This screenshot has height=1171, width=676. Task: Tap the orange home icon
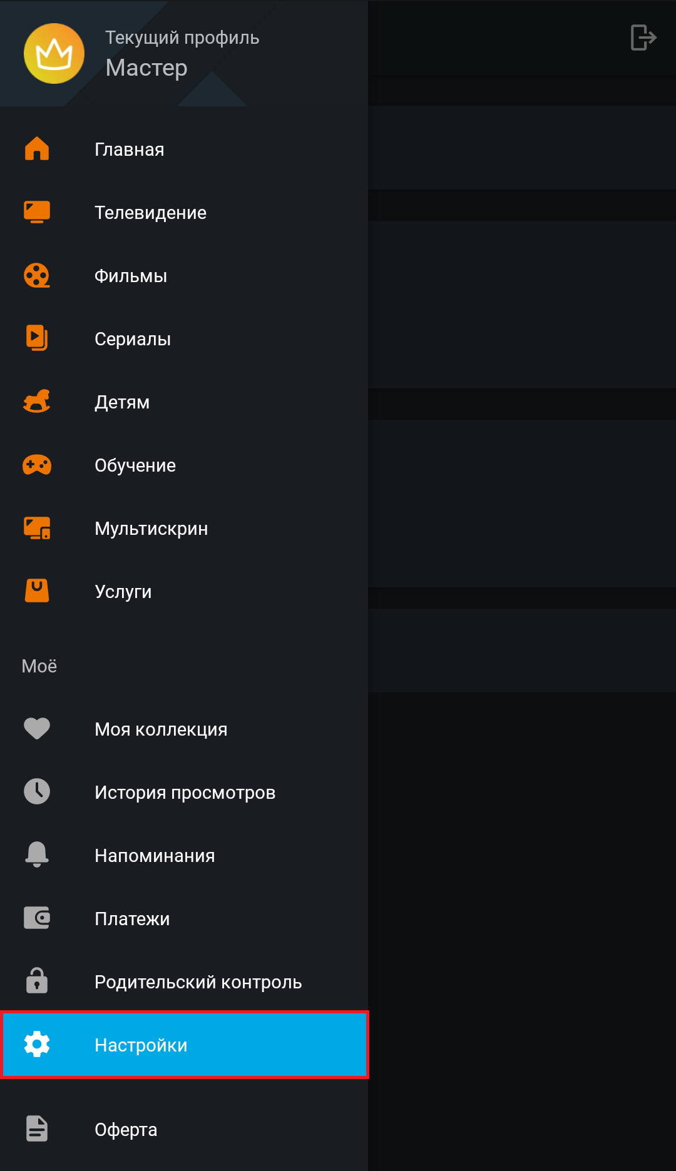point(37,149)
